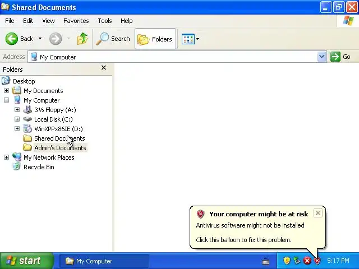
Task: Click the 5:17 PM clock
Action: pyautogui.click(x=338, y=261)
